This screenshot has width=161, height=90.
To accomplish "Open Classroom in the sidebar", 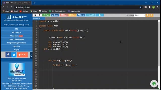I will tap(17, 36).
